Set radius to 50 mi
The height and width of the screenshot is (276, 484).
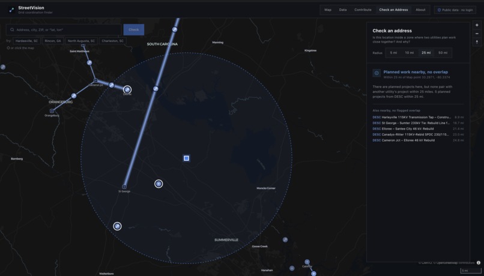point(443,53)
